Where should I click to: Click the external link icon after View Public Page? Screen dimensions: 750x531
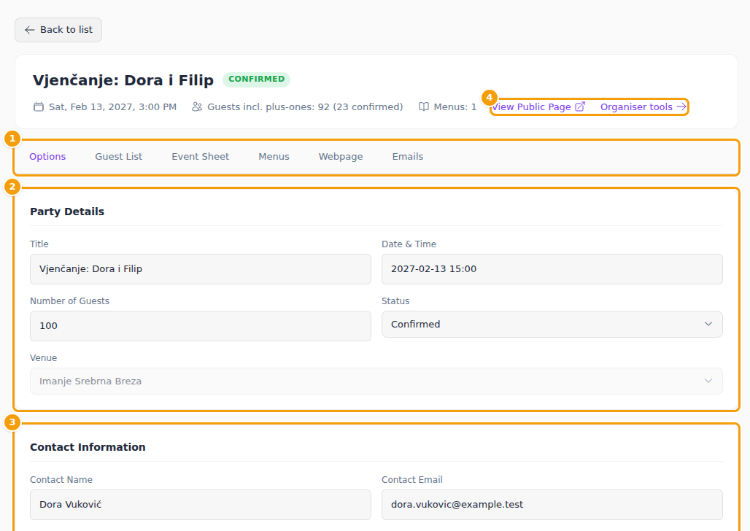[x=580, y=106]
